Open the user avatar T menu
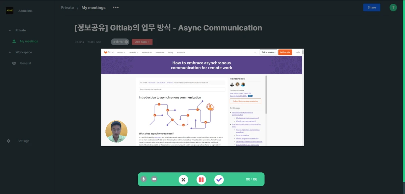This screenshot has width=405, height=194. click(393, 7)
